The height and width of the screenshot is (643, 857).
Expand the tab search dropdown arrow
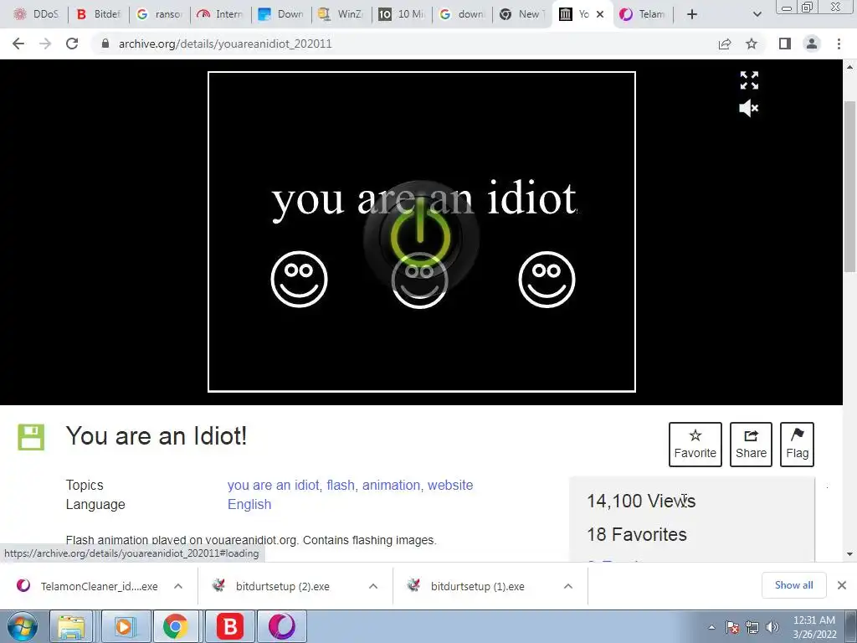(x=757, y=14)
